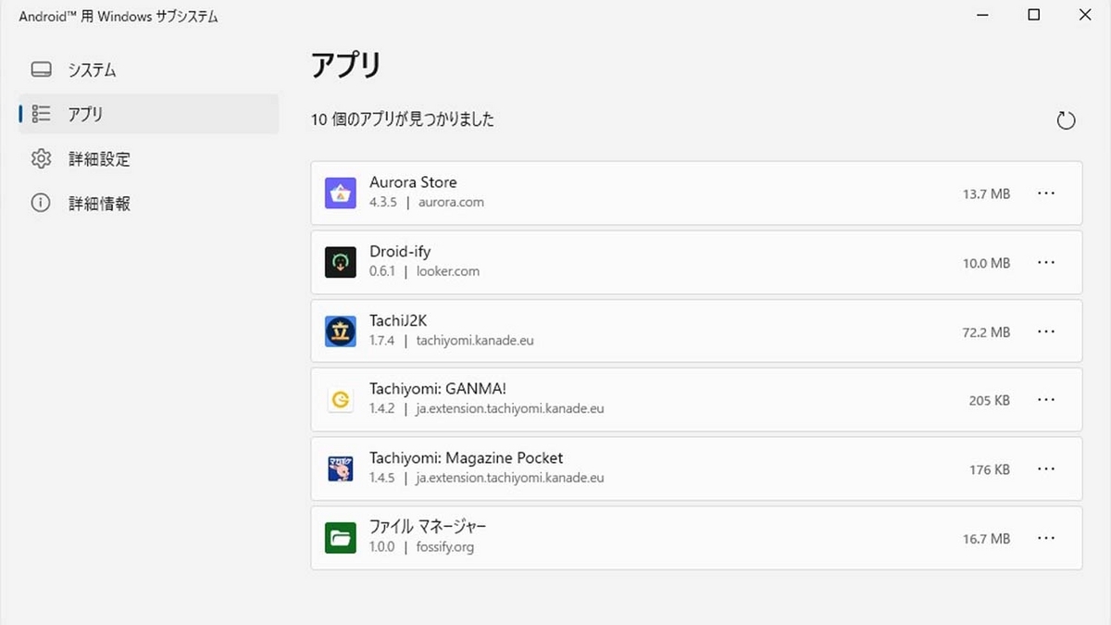Refresh the app list with reload icon

1066,120
